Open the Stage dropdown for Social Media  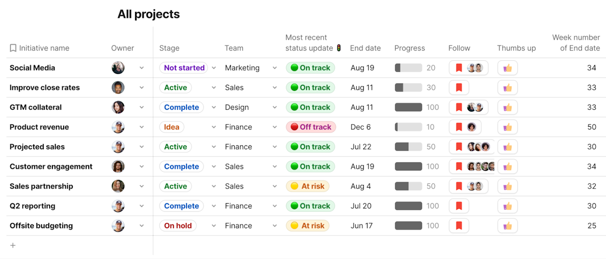pyautogui.click(x=213, y=68)
